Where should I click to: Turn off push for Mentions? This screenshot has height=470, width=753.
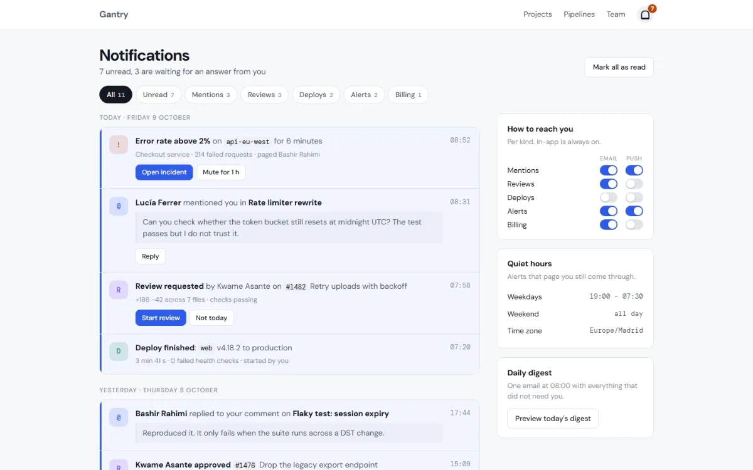[634, 170]
